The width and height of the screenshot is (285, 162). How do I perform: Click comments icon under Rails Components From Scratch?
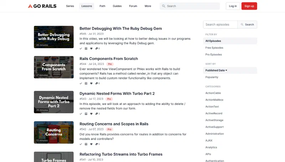(97, 83)
